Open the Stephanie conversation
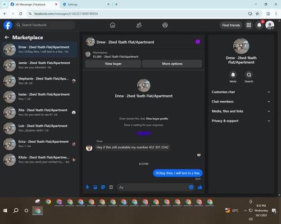 (x=39, y=81)
